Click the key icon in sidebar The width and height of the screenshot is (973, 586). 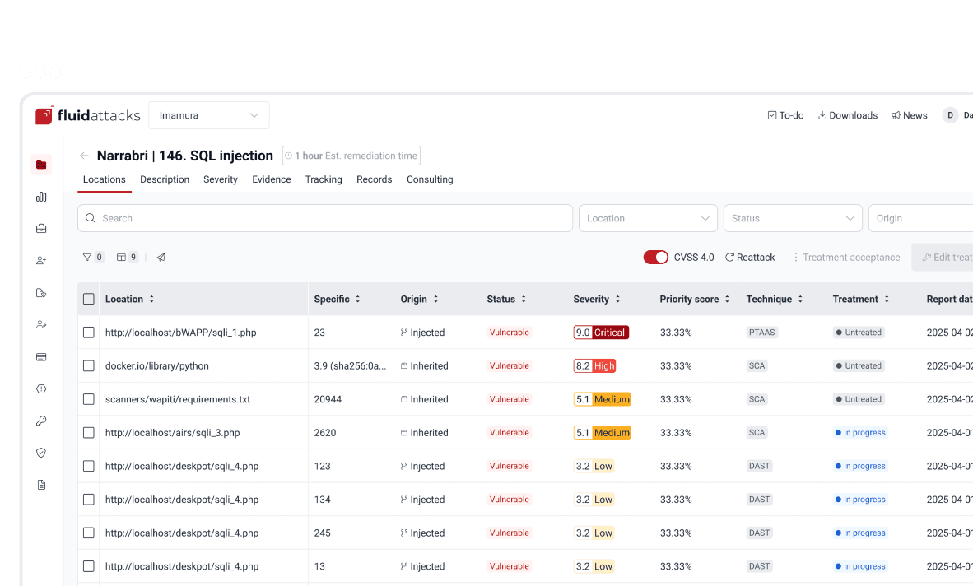point(41,421)
